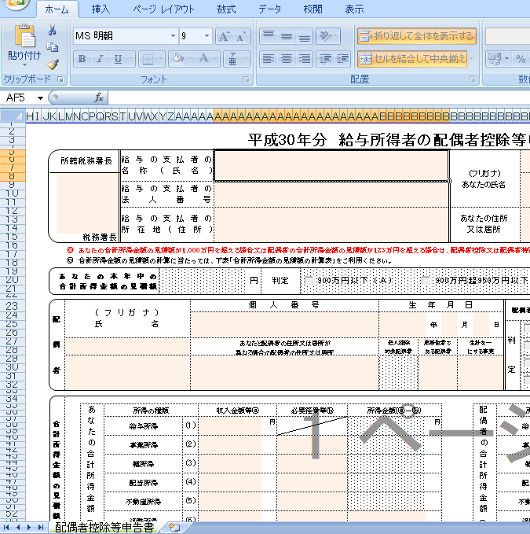Go to first sheet navigation arrow
Viewport: 530px width, 534px height.
tap(7, 528)
